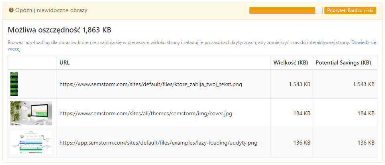
Task: Select the ktore_zabija_twoj_tekst.png URL text
Action: (x=151, y=85)
